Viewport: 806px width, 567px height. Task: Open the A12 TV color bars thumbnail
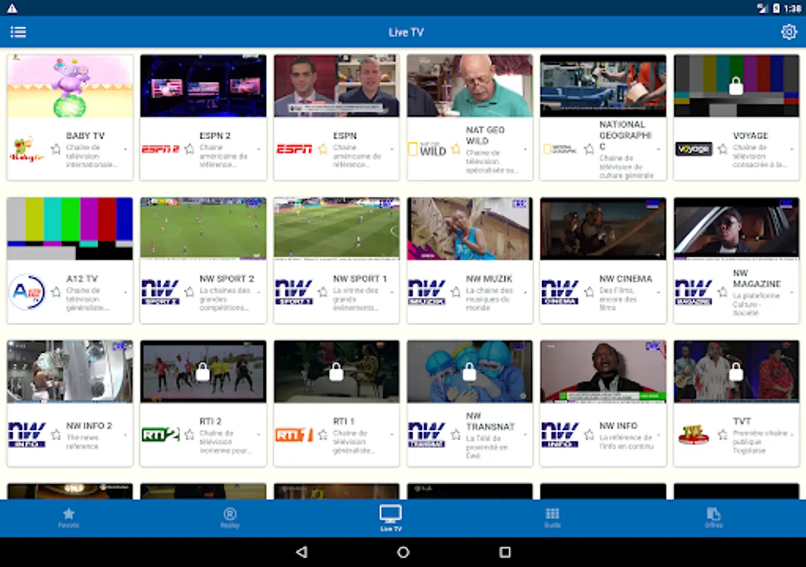70,228
